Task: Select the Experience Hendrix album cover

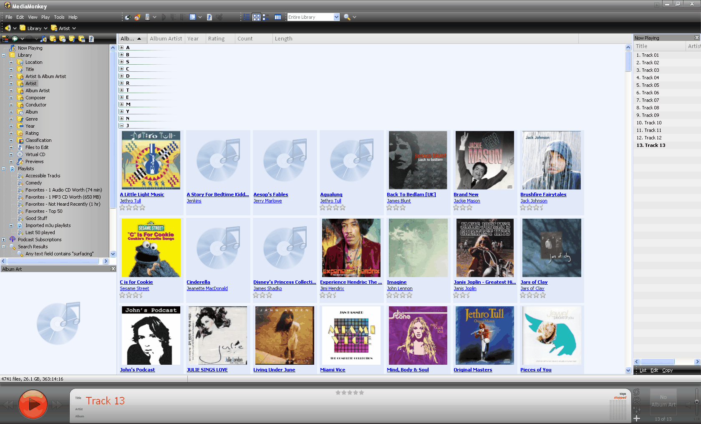Action: 351,248
